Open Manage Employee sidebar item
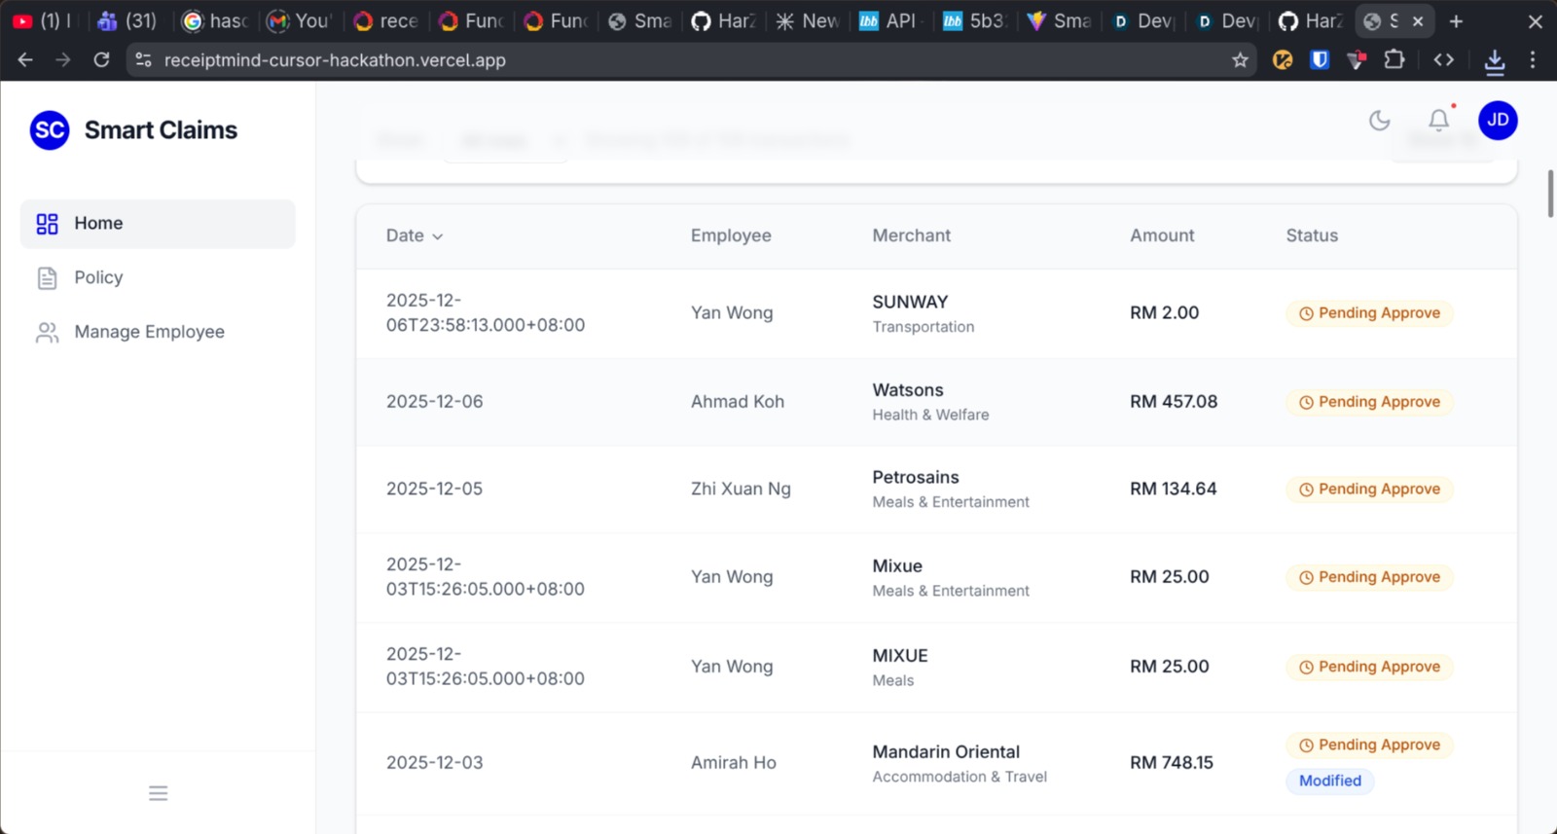 [x=158, y=333]
